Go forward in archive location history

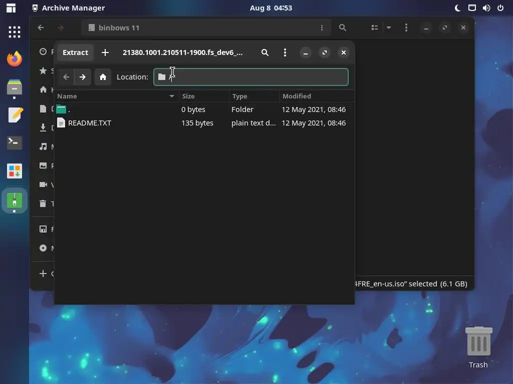83,77
